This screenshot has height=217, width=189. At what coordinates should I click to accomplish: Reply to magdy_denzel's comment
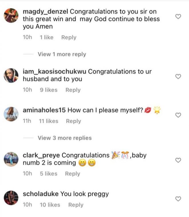click(x=69, y=37)
